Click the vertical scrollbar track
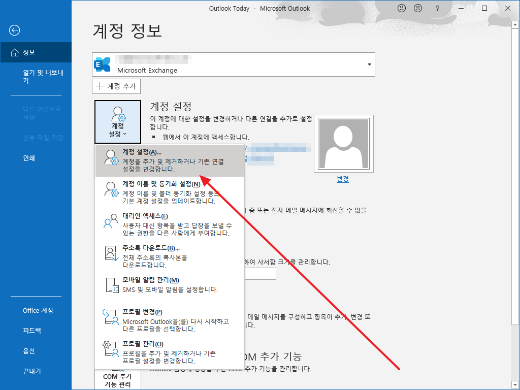The width and height of the screenshot is (520, 390). click(x=515, y=353)
